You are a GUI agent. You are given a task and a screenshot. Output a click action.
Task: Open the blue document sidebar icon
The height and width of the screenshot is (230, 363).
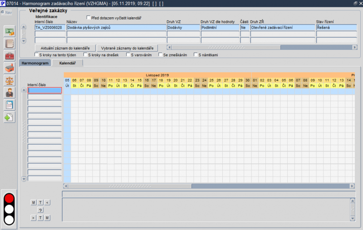(x=10, y=105)
